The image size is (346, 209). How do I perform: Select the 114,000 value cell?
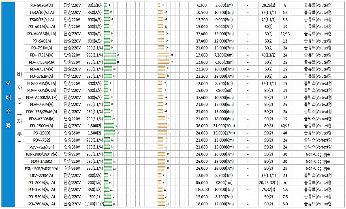(x=201, y=190)
